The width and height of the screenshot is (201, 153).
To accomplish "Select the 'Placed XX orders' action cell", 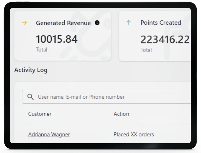I will click(134, 135).
